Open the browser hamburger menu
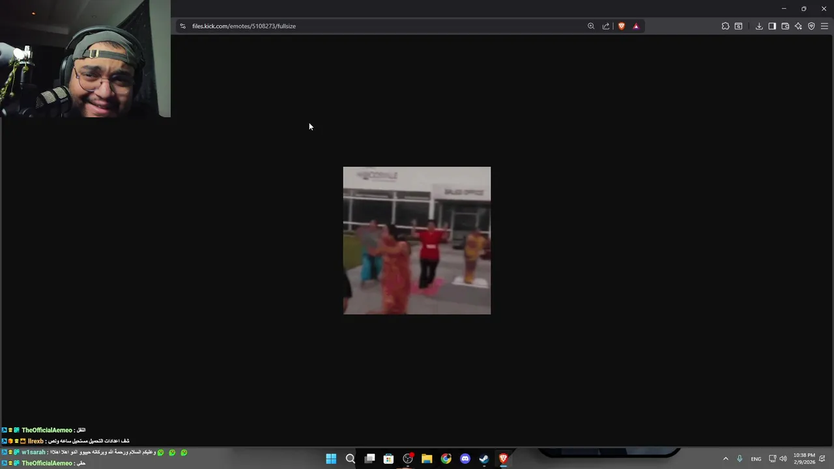 point(824,26)
